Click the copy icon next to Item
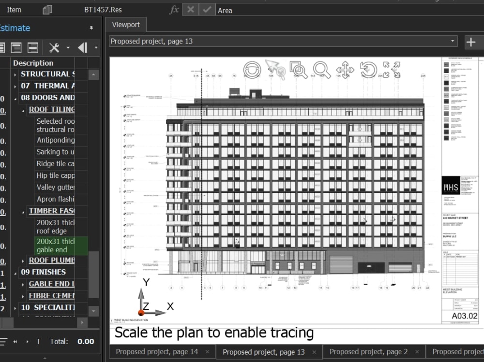Image resolution: width=484 pixels, height=362 pixels. click(47, 10)
